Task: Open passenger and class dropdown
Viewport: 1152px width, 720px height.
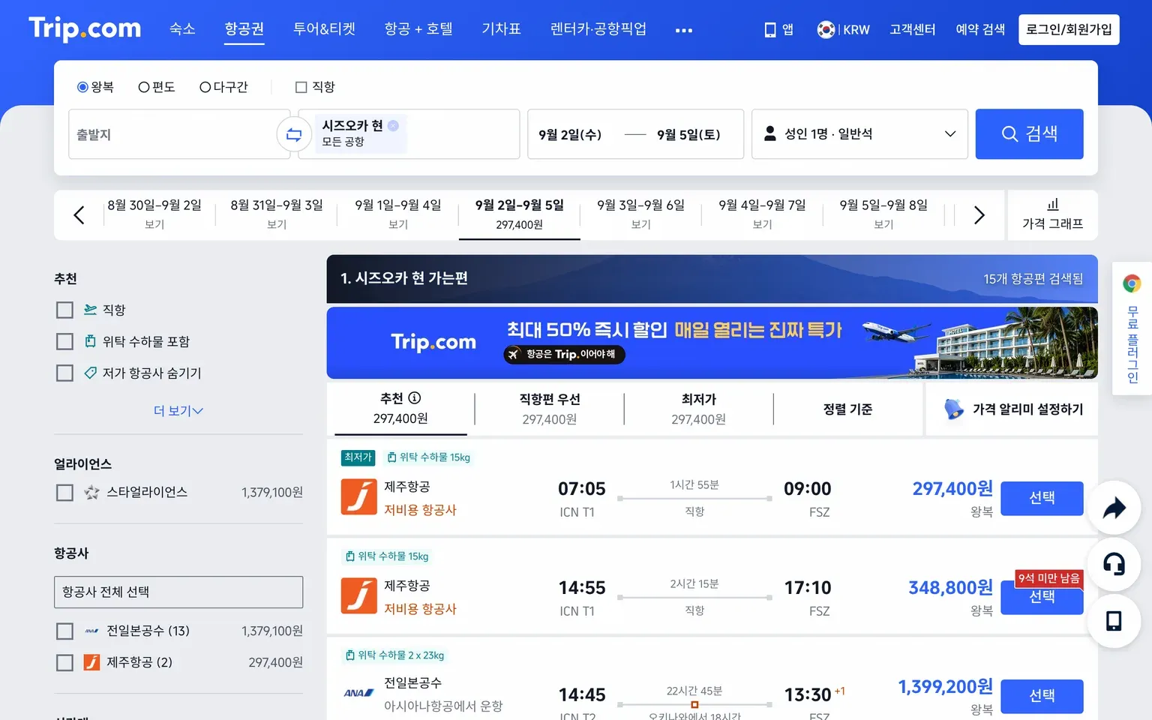Action: (859, 134)
